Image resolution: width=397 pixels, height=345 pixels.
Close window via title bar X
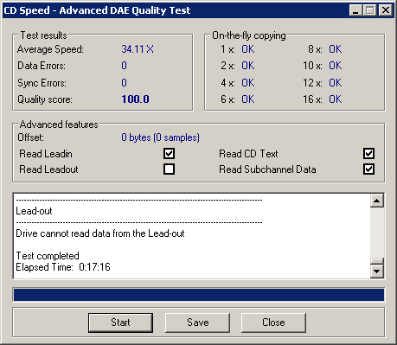click(386, 10)
